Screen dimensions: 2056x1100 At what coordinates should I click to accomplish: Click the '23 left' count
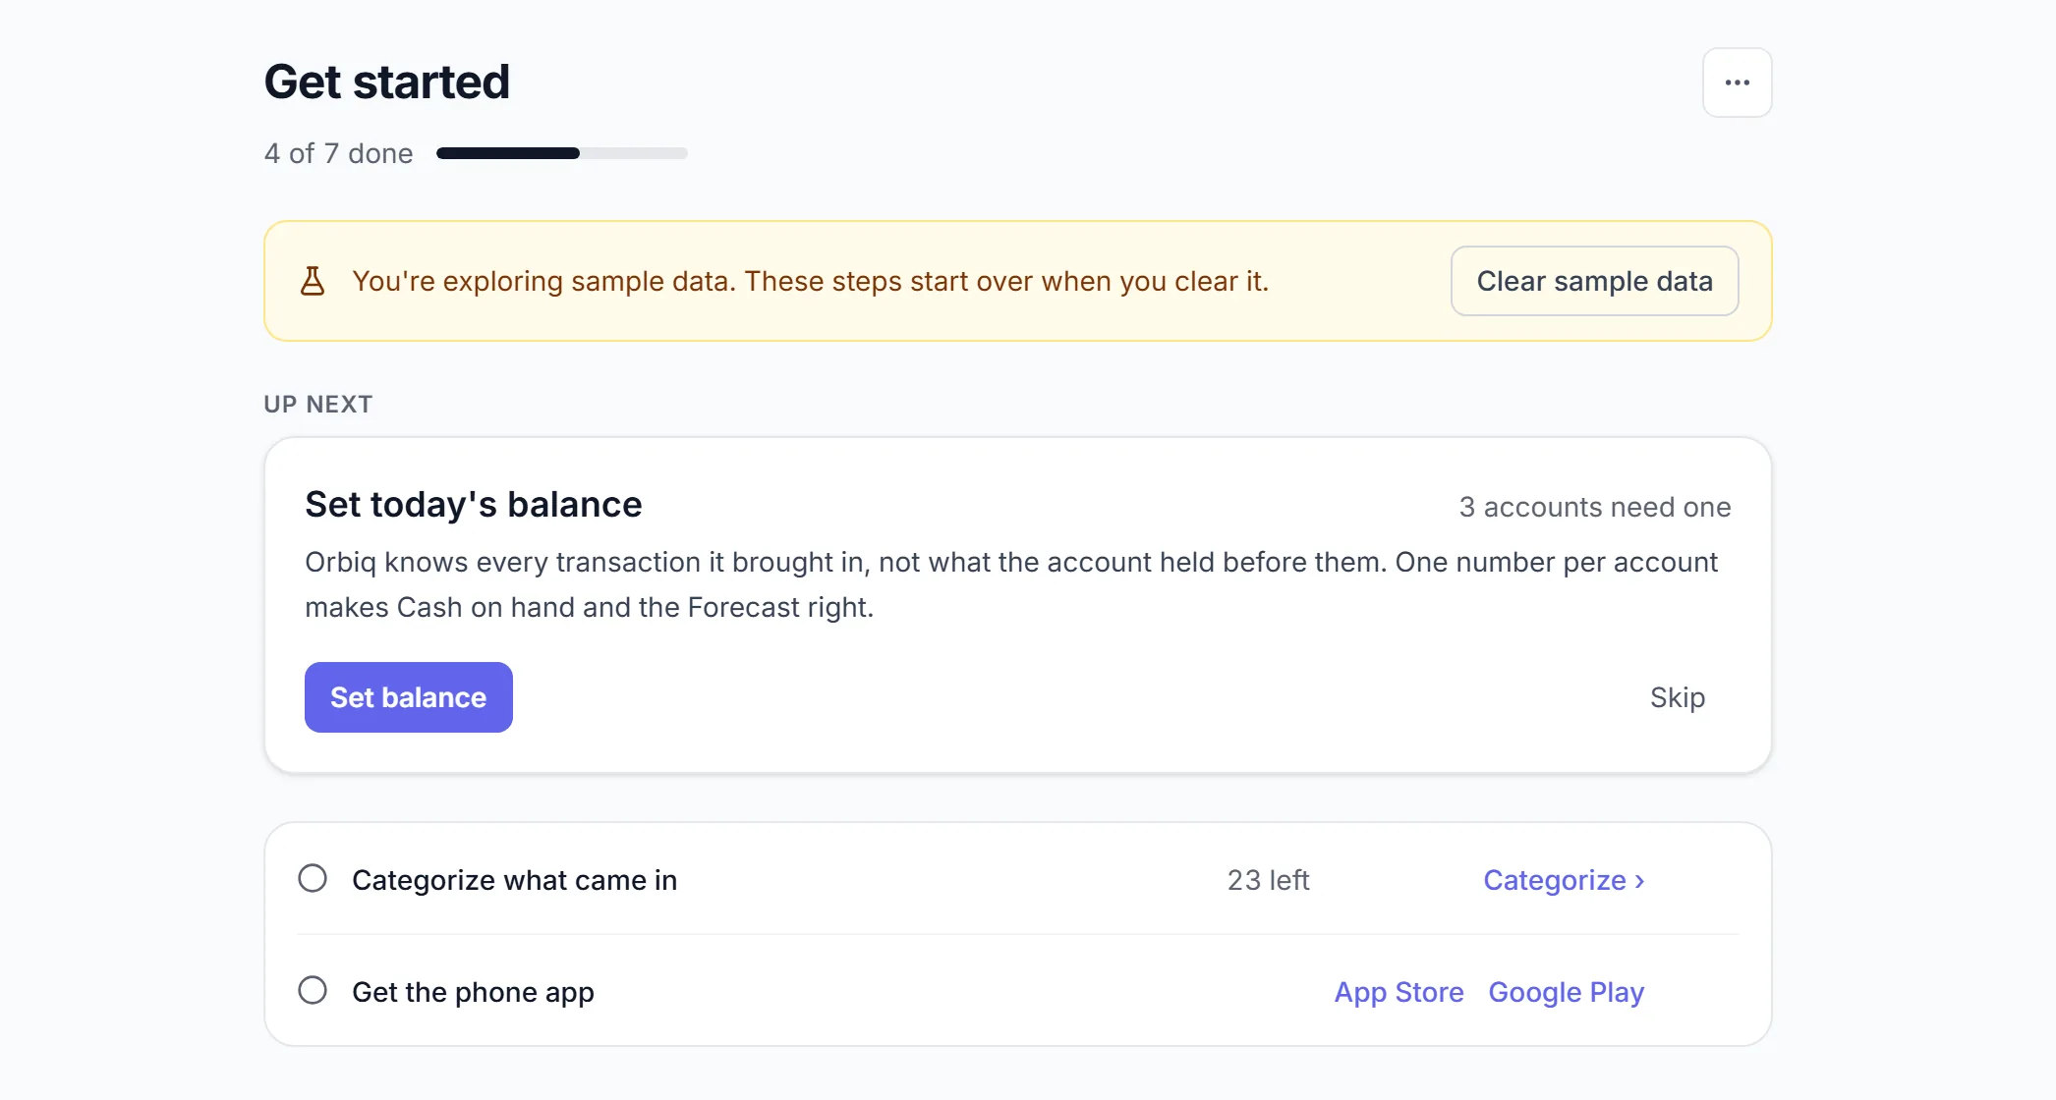coord(1268,880)
